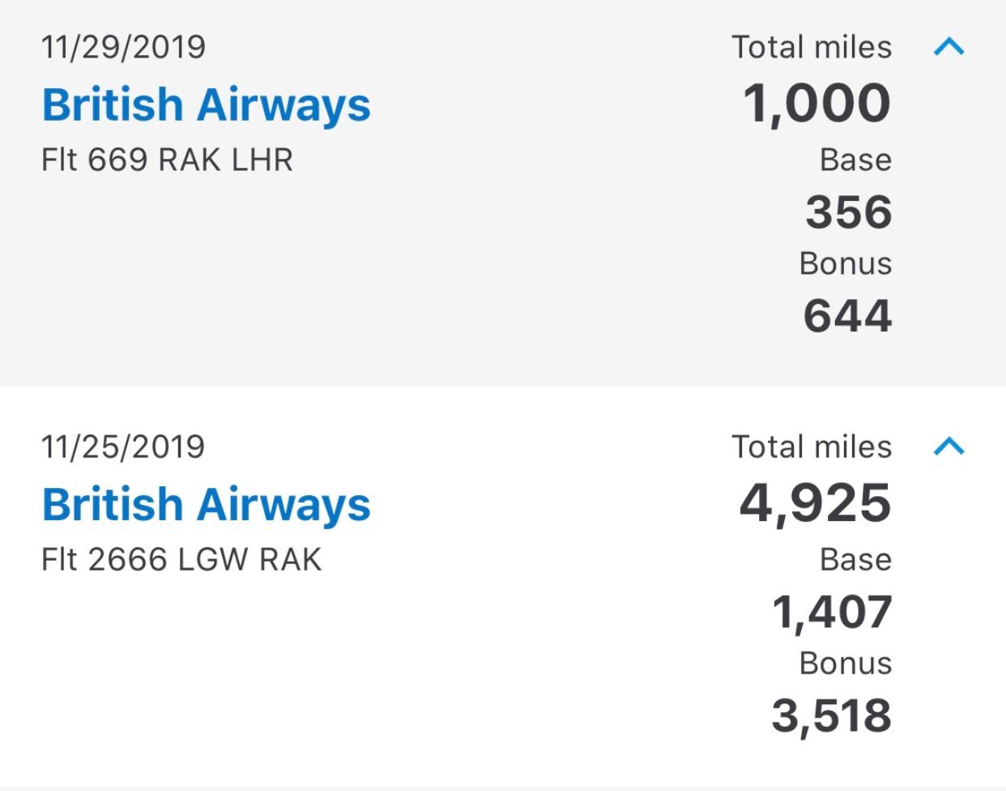This screenshot has width=1006, height=791.
Task: Tap the Base label above 356
Action: pos(855,160)
